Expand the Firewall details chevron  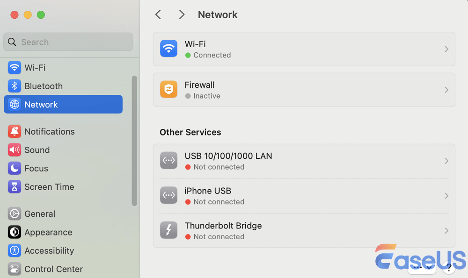click(446, 89)
